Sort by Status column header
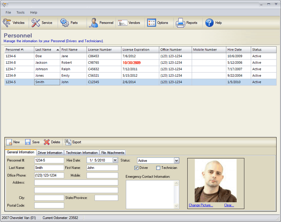The image size is (281, 222). click(x=264, y=49)
